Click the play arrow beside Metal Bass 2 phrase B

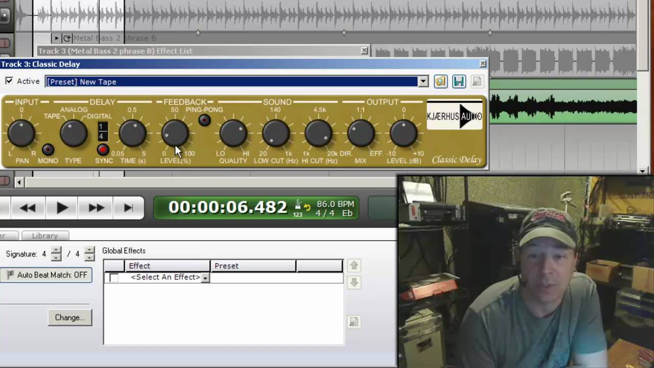click(56, 38)
